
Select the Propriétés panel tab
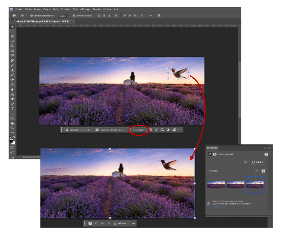[212, 148]
